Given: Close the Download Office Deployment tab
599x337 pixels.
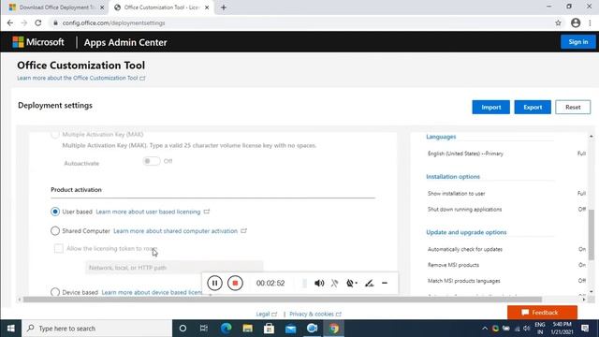Looking at the screenshot, I should coord(102,7).
